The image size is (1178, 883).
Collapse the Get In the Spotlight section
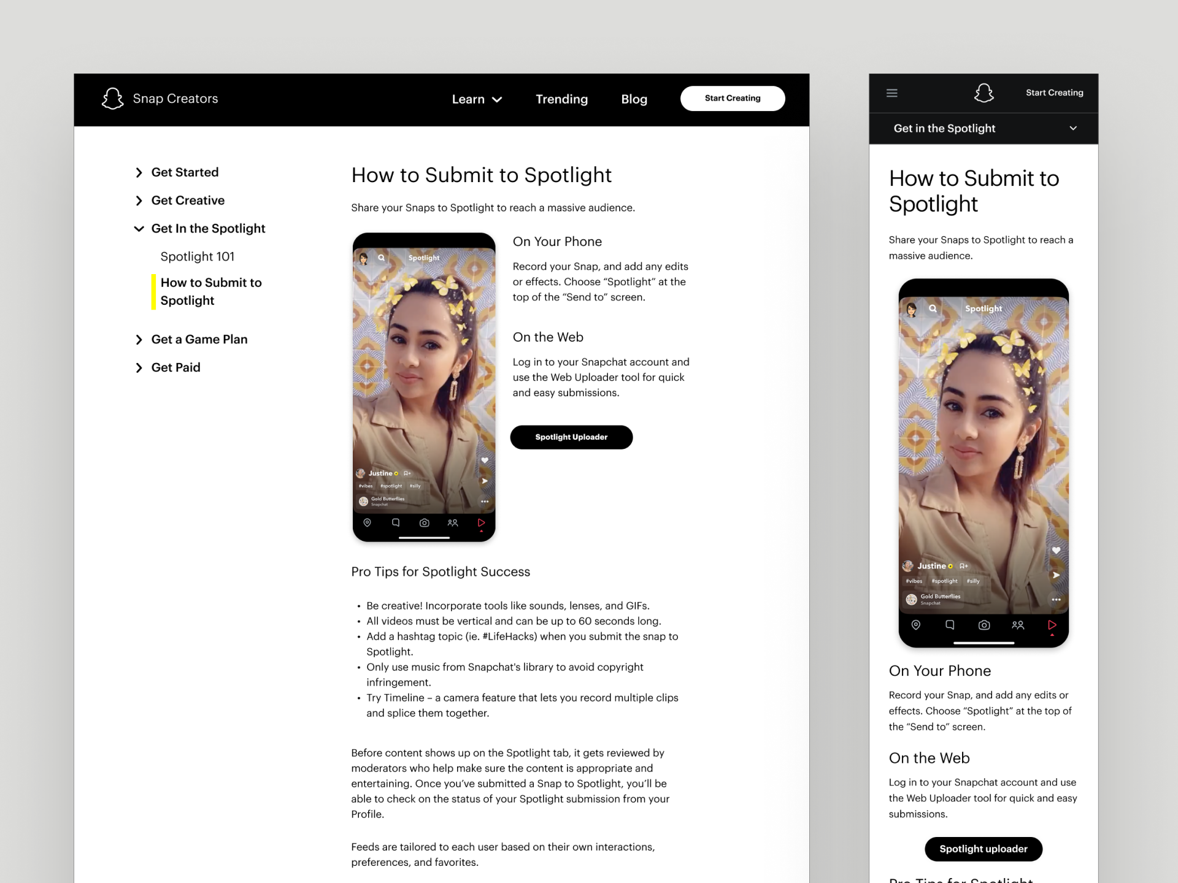139,229
